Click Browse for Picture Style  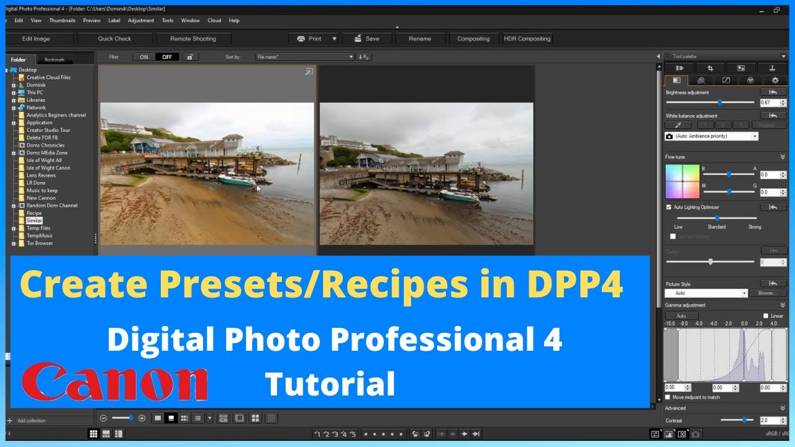coord(768,293)
